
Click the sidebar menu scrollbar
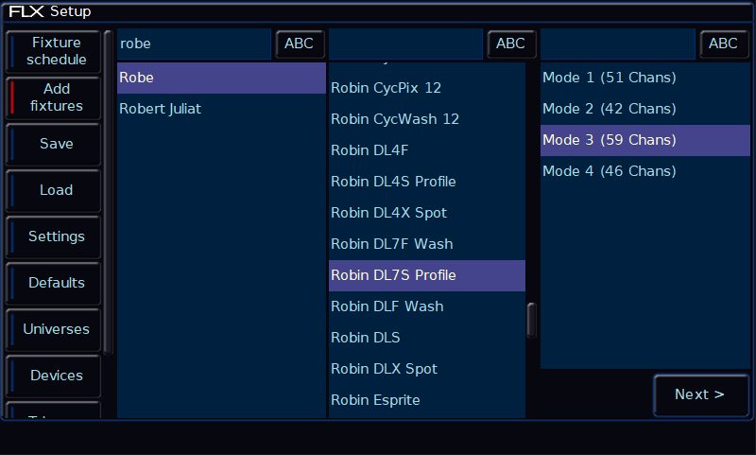[x=109, y=193]
